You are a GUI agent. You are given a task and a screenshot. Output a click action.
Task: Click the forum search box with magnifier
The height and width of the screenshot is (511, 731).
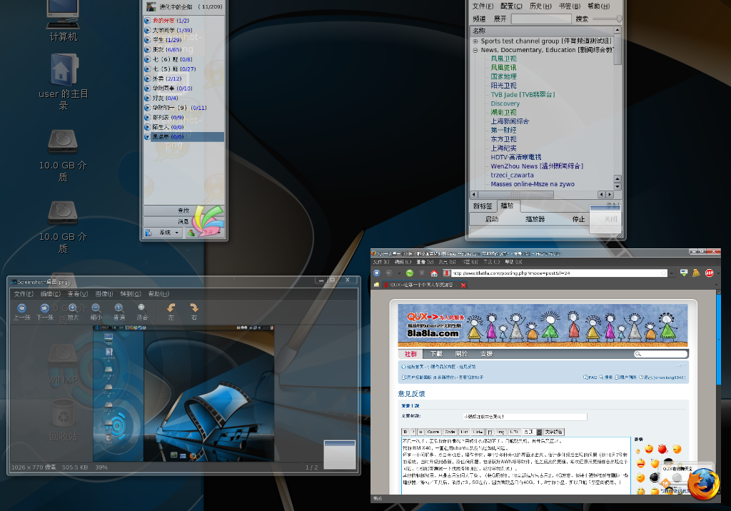[660, 354]
